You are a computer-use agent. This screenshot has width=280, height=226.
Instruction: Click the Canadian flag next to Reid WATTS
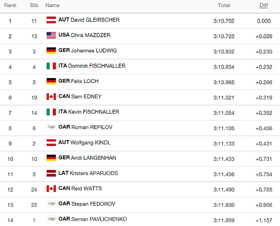pyautogui.click(x=51, y=188)
